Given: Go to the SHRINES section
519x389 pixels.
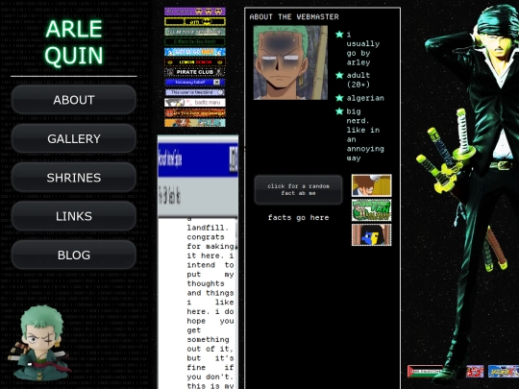Looking at the screenshot, I should [74, 178].
